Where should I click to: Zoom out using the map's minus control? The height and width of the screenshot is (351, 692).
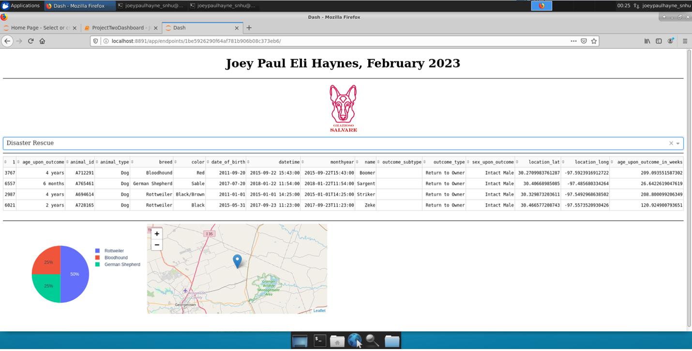tap(157, 245)
